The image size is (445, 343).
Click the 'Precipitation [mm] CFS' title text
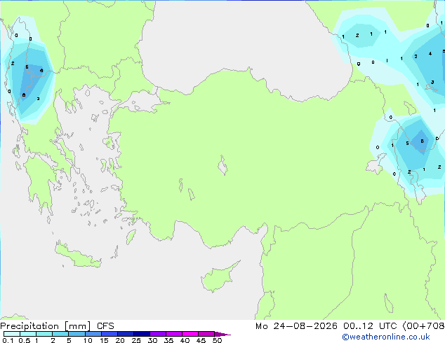(x=57, y=326)
